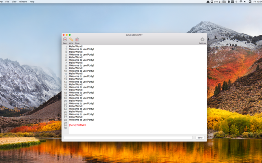Click line 15 text Hello World!
Image resolution: width=262 pixels, height=163 pixels.
(x=76, y=84)
